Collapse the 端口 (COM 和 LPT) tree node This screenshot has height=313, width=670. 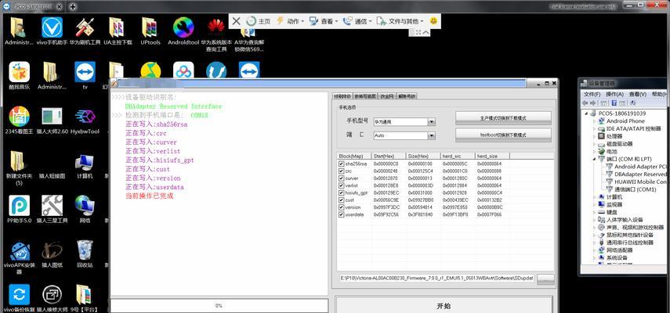[594, 159]
